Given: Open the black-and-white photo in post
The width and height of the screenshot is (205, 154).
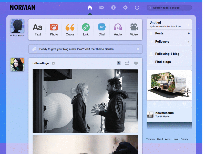Looking at the screenshot, I should coord(85,101).
